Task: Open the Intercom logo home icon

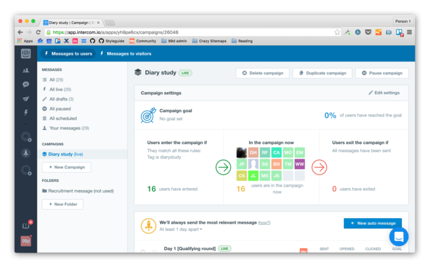Action: pos(26,54)
